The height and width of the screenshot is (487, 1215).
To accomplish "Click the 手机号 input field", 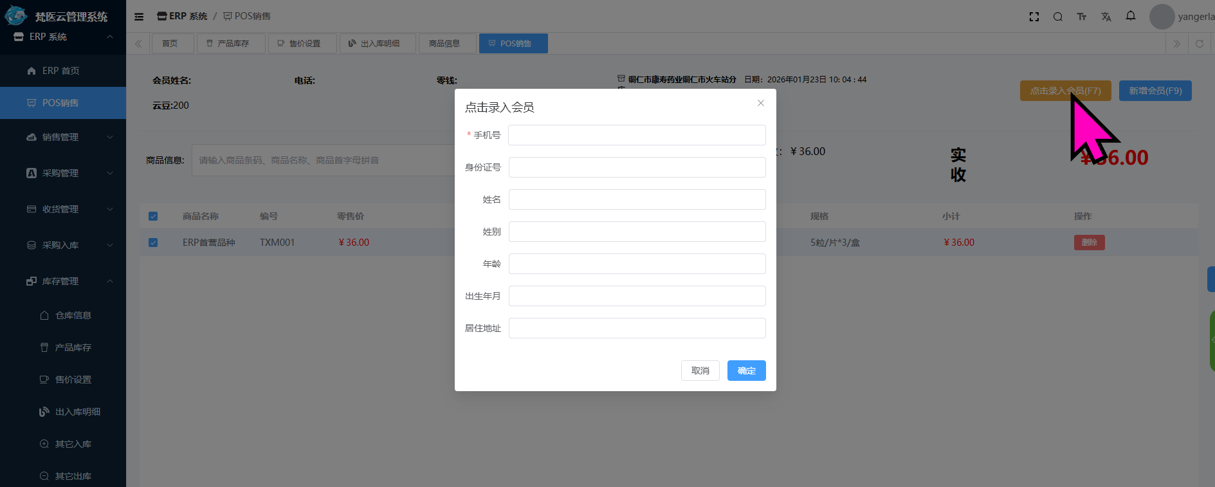I will [637, 135].
